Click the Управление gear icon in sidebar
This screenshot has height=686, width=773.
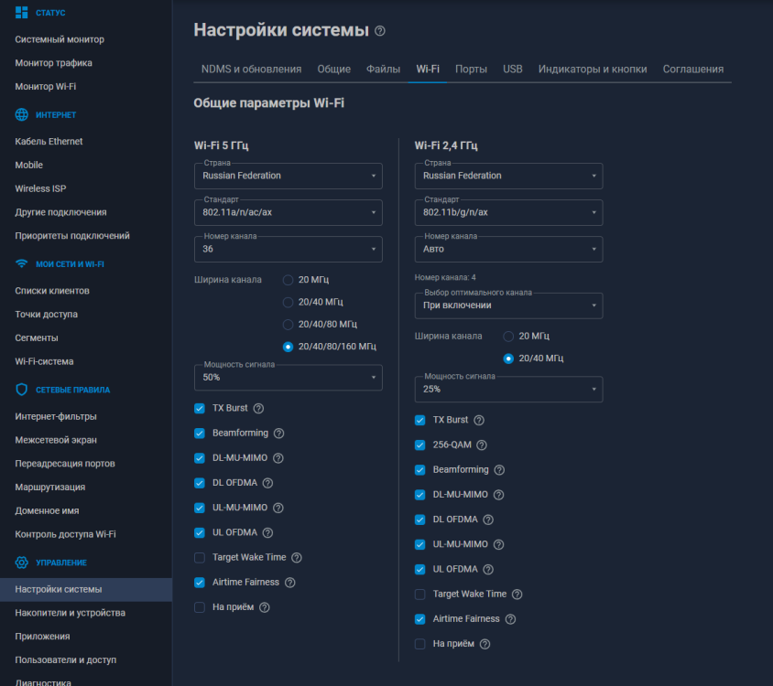click(22, 563)
